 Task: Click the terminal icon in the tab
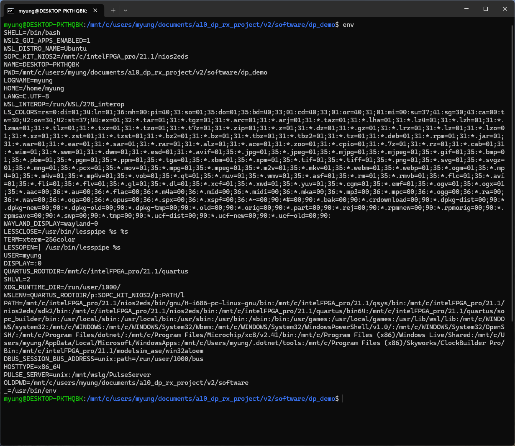click(11, 10)
